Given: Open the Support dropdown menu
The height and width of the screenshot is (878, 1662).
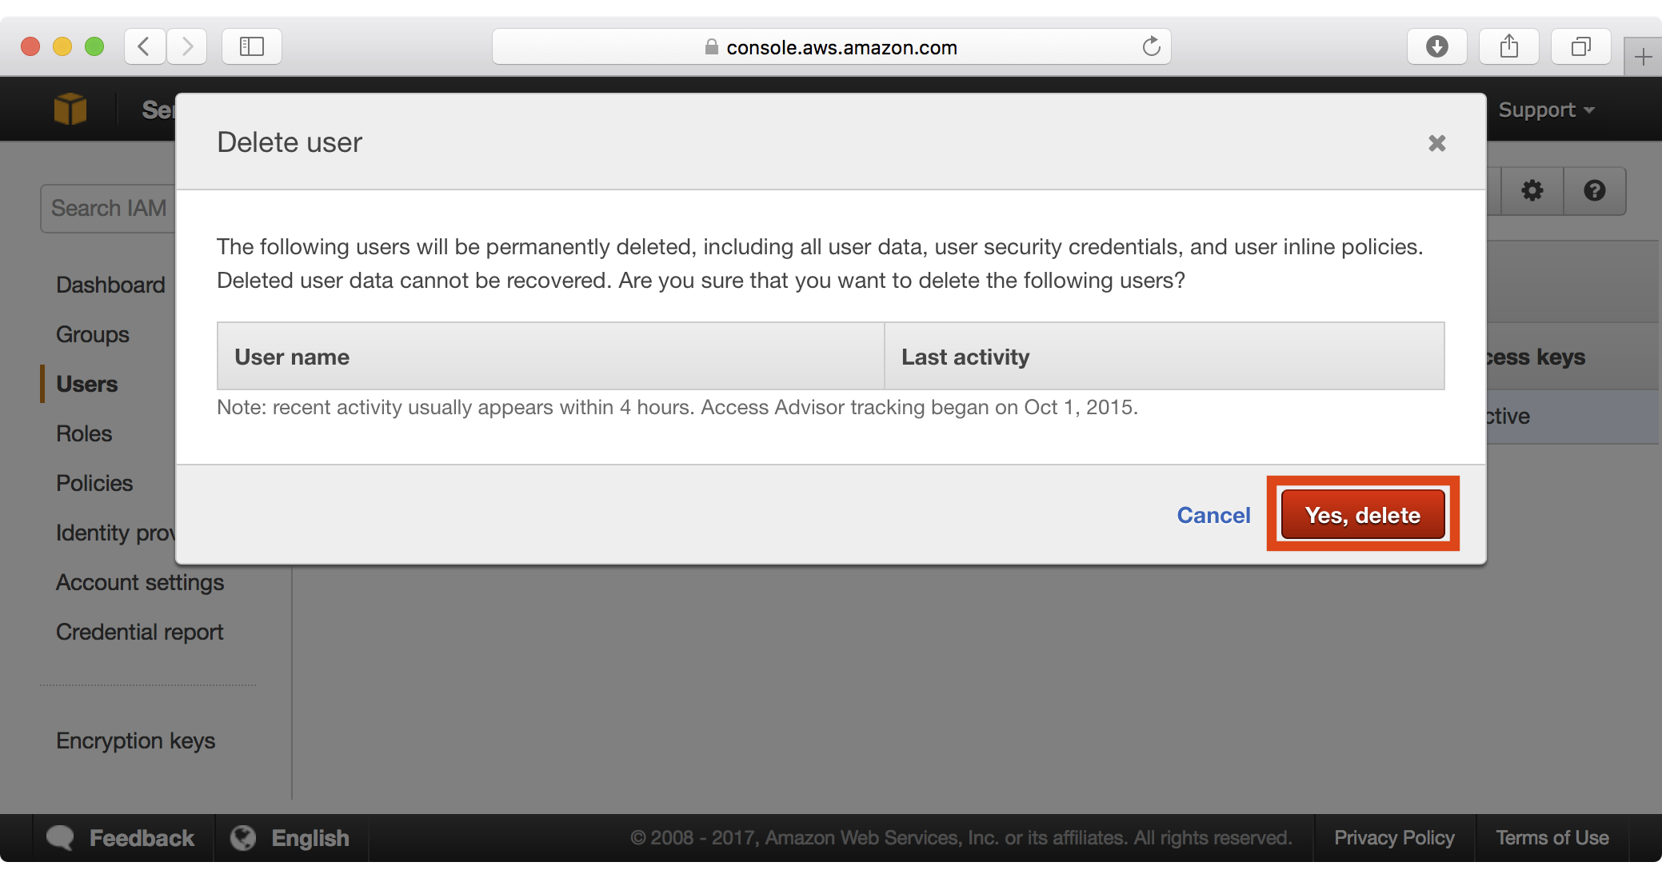Looking at the screenshot, I should (1544, 109).
